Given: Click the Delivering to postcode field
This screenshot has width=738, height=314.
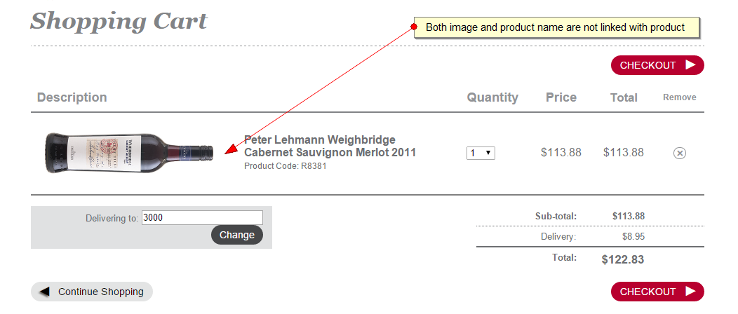Looking at the screenshot, I should [202, 218].
